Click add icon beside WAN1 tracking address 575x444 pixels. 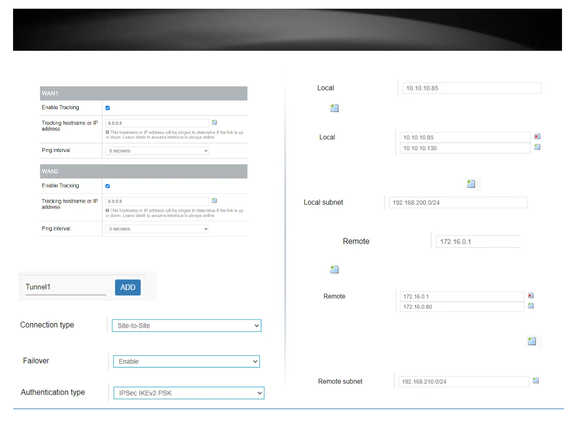click(x=214, y=122)
